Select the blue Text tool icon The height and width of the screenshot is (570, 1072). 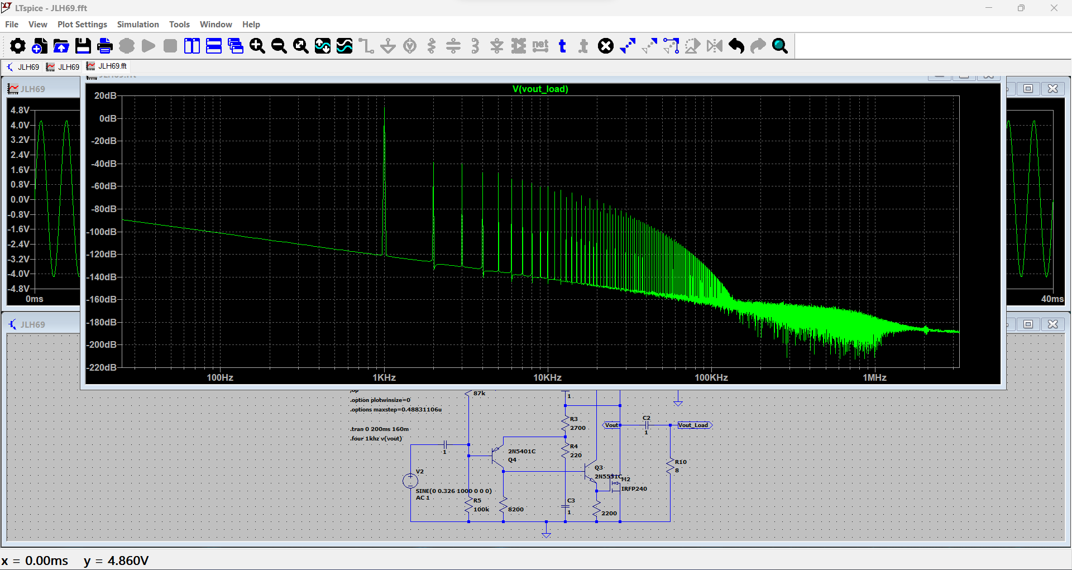click(x=562, y=46)
